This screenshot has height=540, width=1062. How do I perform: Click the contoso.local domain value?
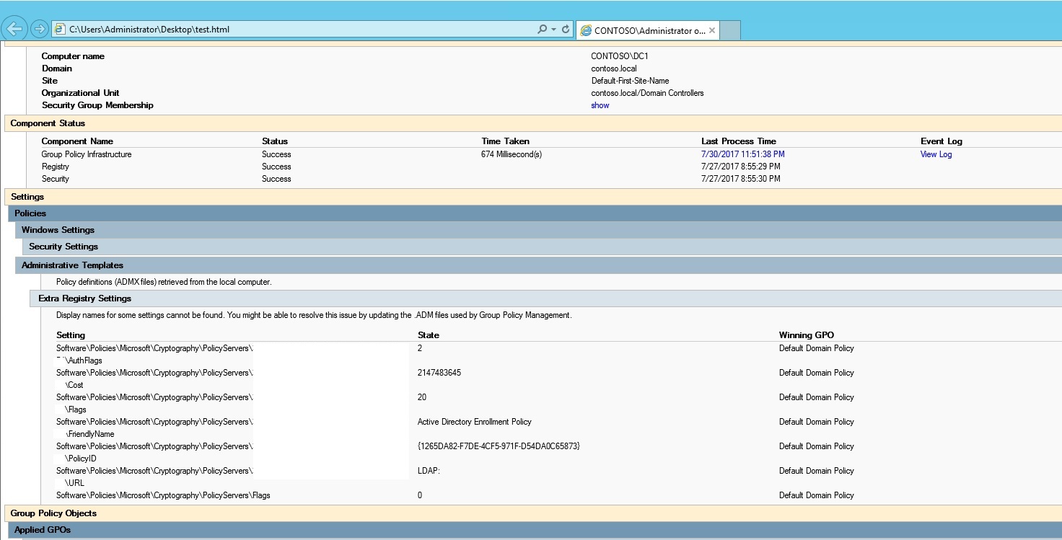pyautogui.click(x=614, y=68)
